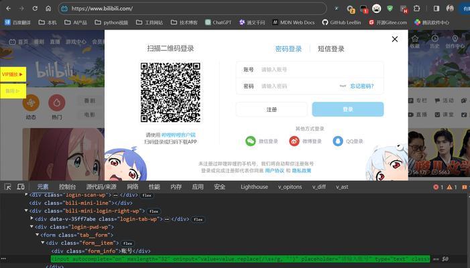
Task: Open the GitHub LeeBin bookmark
Action: coord(341,23)
